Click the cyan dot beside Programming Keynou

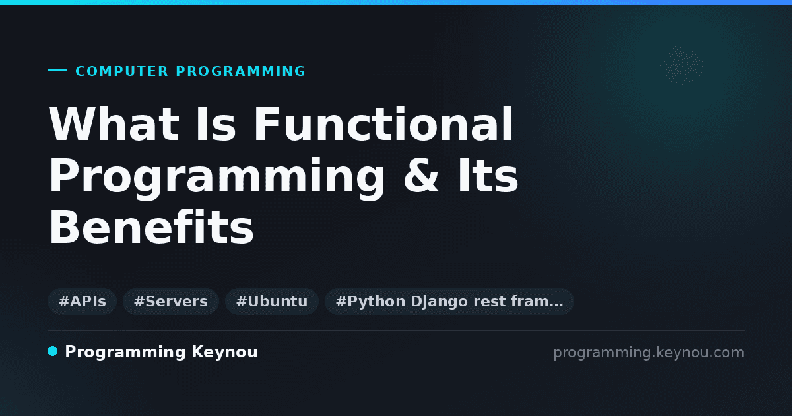pos(53,351)
